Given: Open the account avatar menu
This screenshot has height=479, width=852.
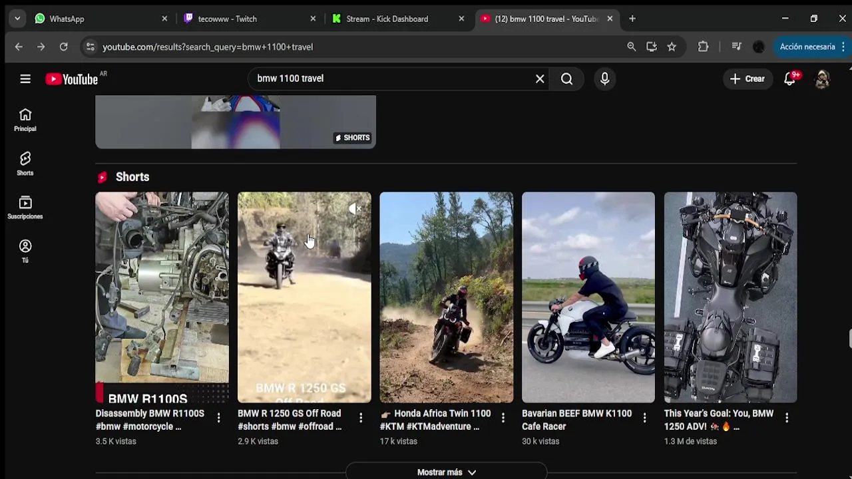Looking at the screenshot, I should [x=822, y=79].
